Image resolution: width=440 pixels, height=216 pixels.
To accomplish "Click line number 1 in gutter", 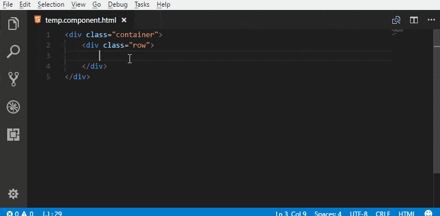I will click(48, 35).
